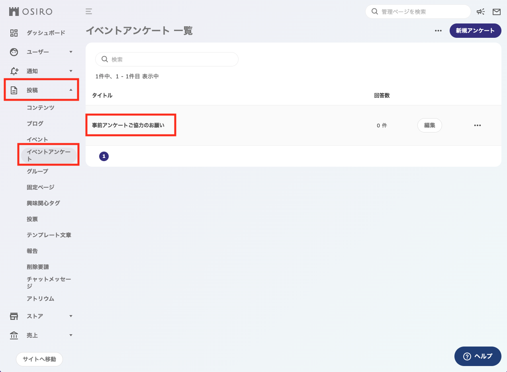Click the OSIRO castle logo

[14, 12]
